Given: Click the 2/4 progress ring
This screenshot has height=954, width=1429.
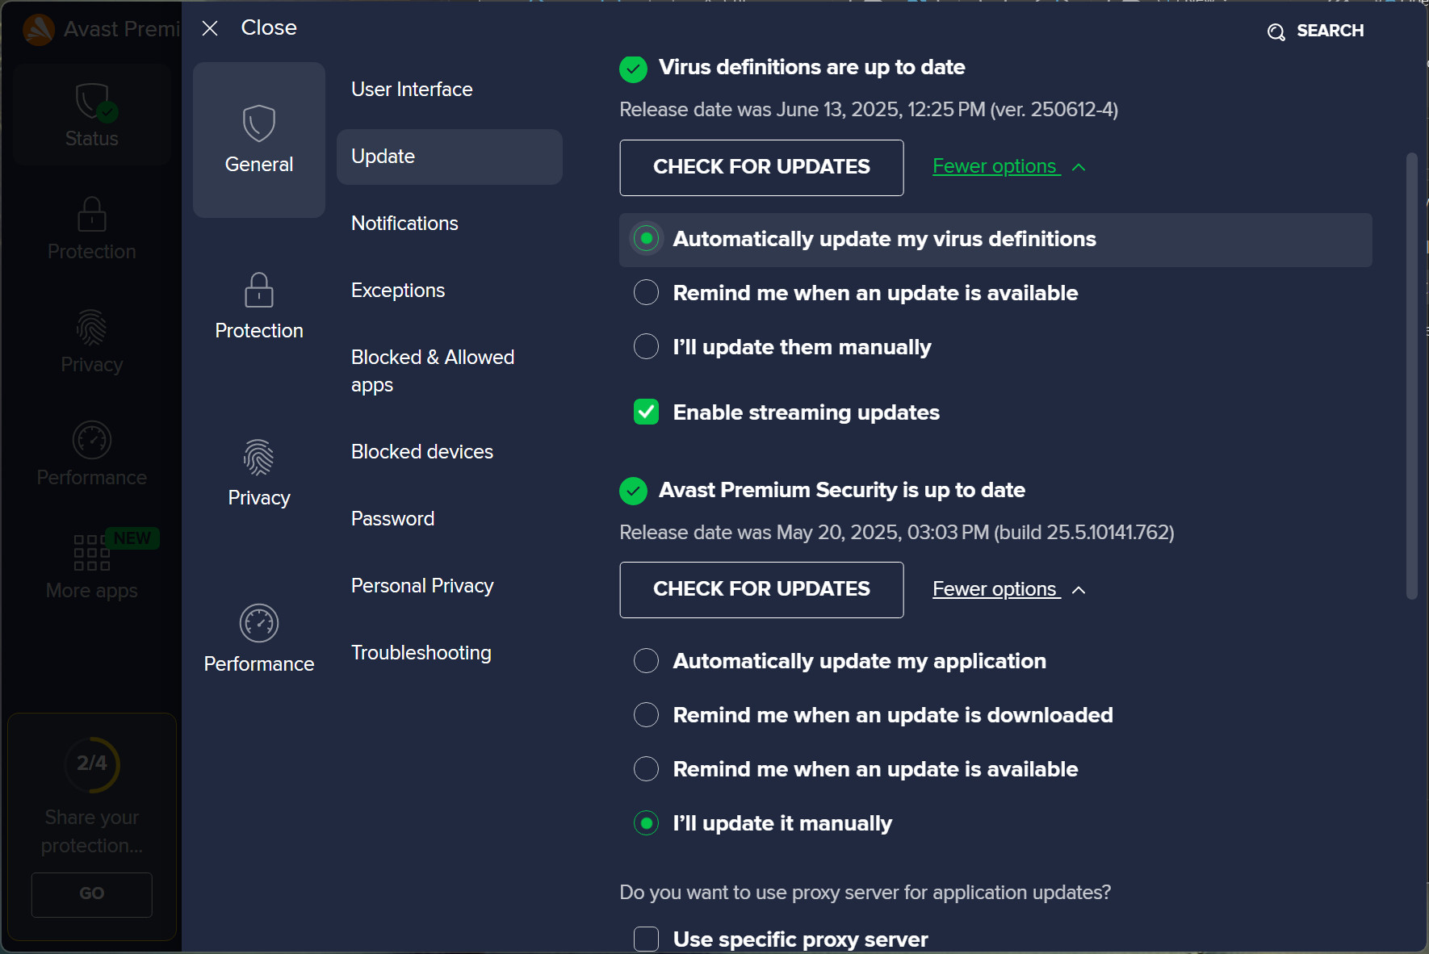Looking at the screenshot, I should (92, 764).
